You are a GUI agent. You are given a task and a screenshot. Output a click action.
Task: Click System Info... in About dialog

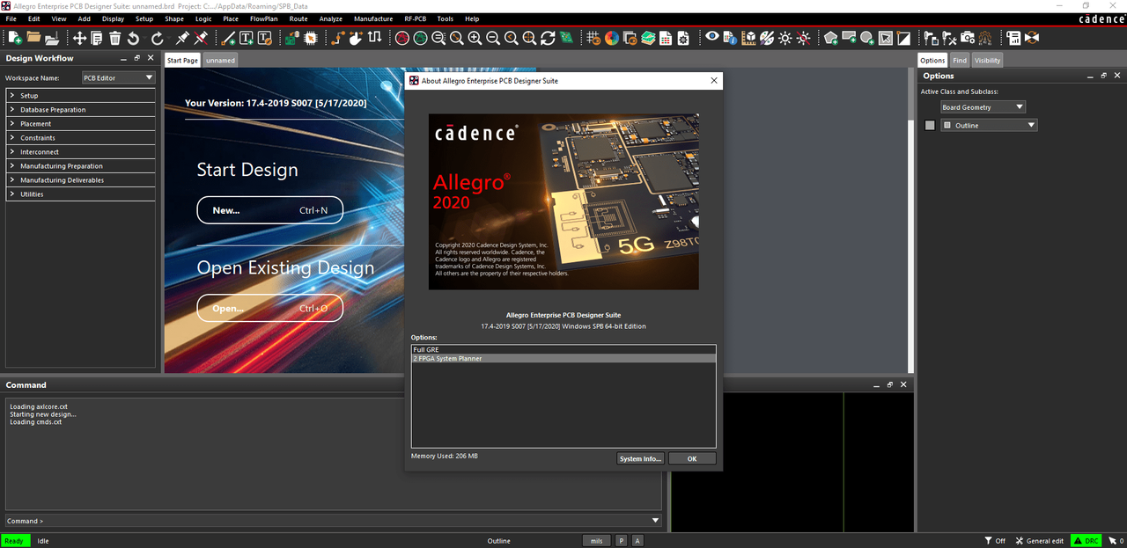point(640,458)
